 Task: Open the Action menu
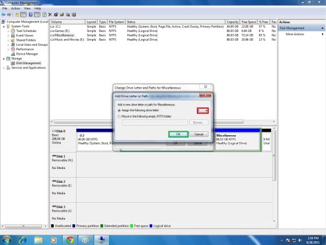pos(16,8)
